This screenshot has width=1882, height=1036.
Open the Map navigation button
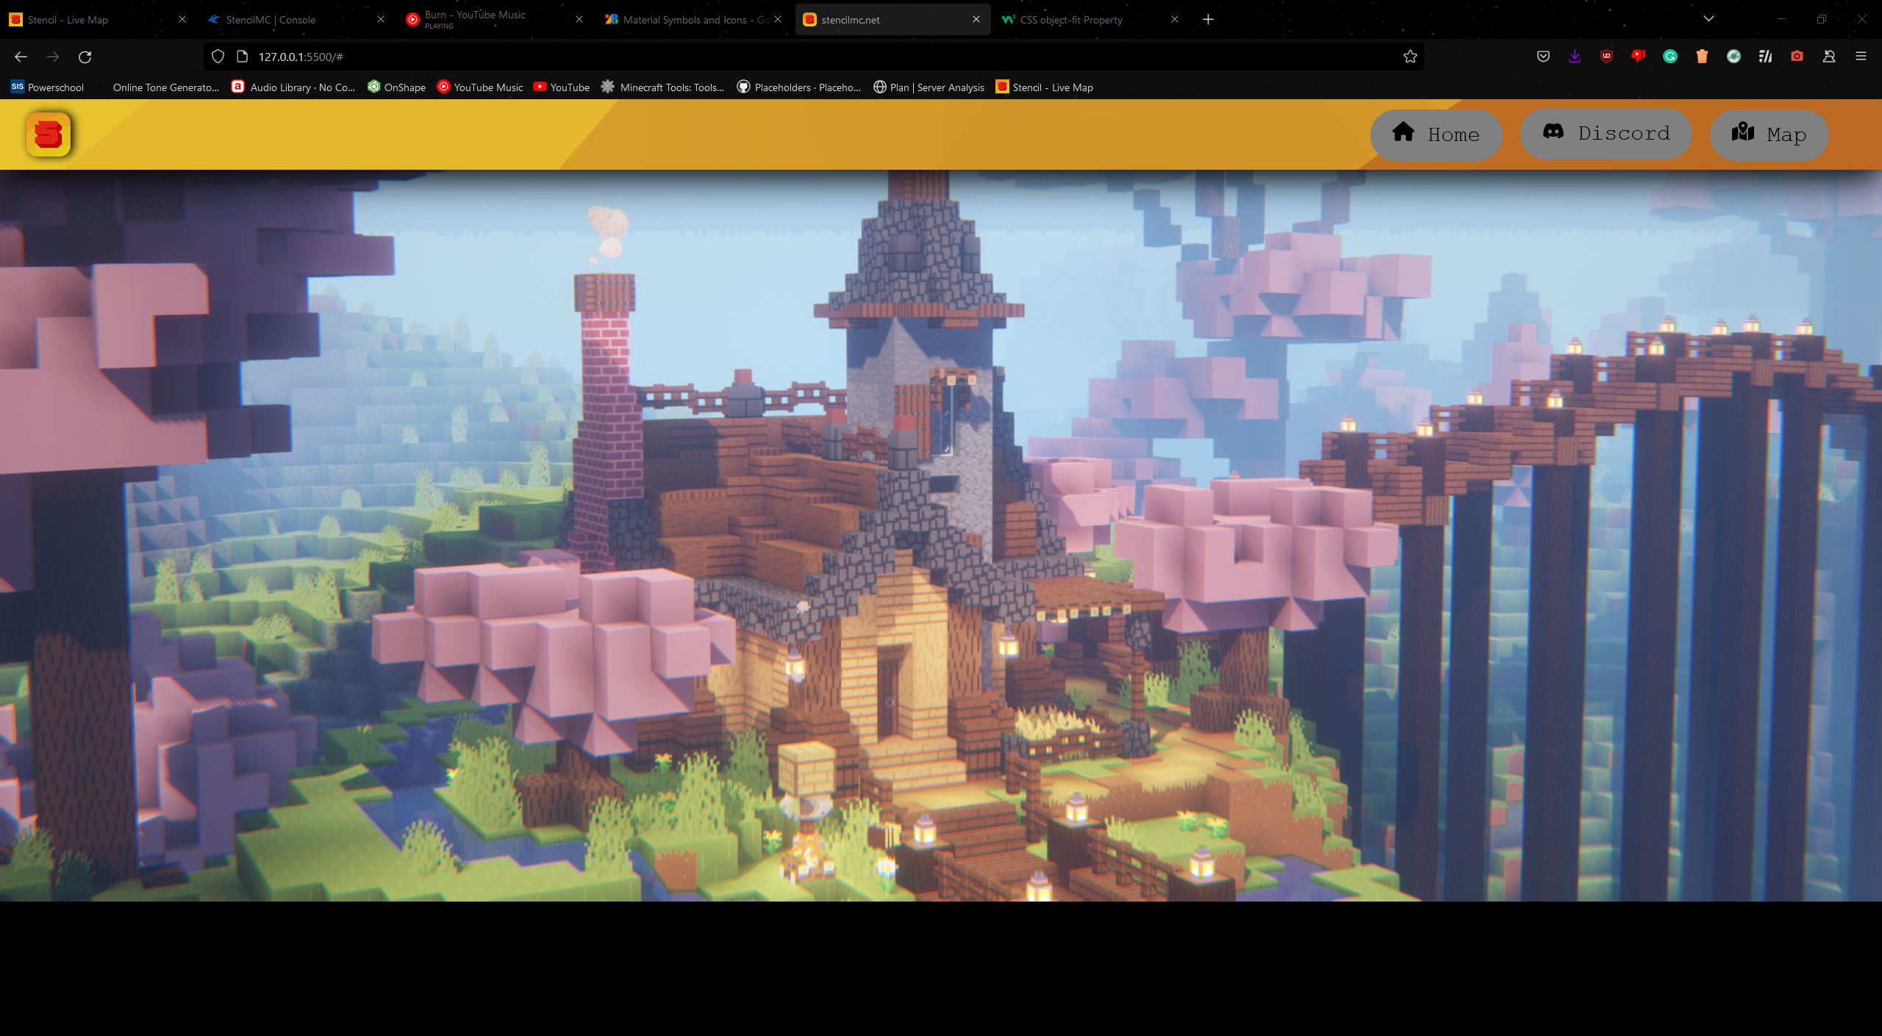point(1769,134)
